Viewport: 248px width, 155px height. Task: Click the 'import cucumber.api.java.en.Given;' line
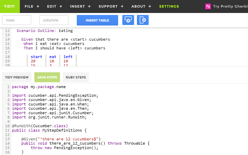click(x=51, y=100)
